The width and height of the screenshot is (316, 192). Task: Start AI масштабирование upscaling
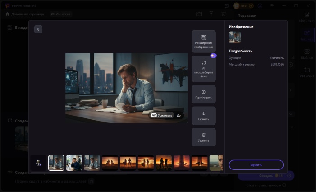[204, 69]
